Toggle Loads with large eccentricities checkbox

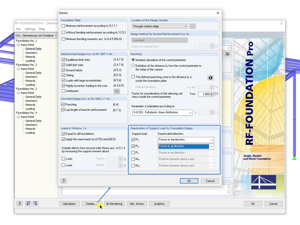[x=63, y=81]
